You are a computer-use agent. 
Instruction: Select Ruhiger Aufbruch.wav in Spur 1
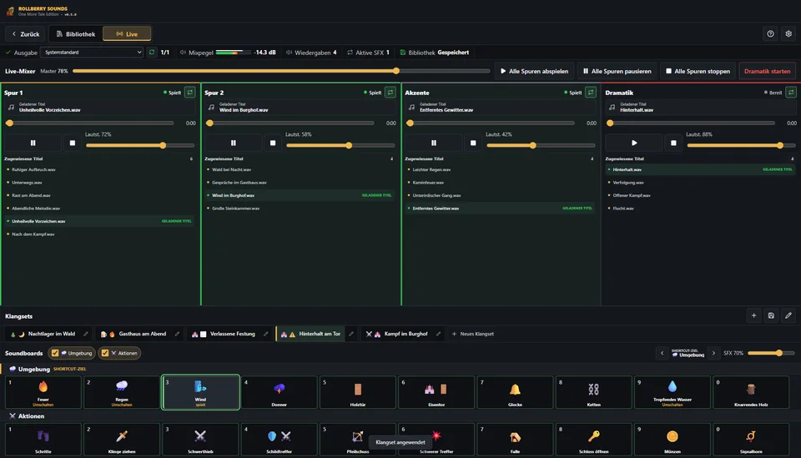pos(99,169)
